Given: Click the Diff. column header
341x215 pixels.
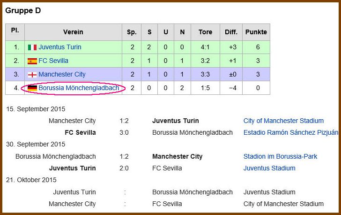Looking at the screenshot, I should [231, 32].
